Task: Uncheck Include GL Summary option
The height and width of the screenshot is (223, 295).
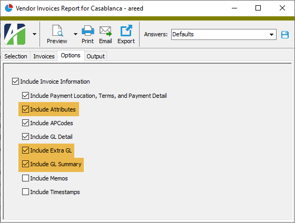Action: coord(25,164)
